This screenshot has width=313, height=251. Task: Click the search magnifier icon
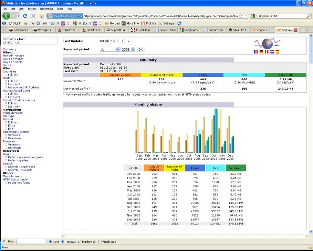[x=308, y=16]
